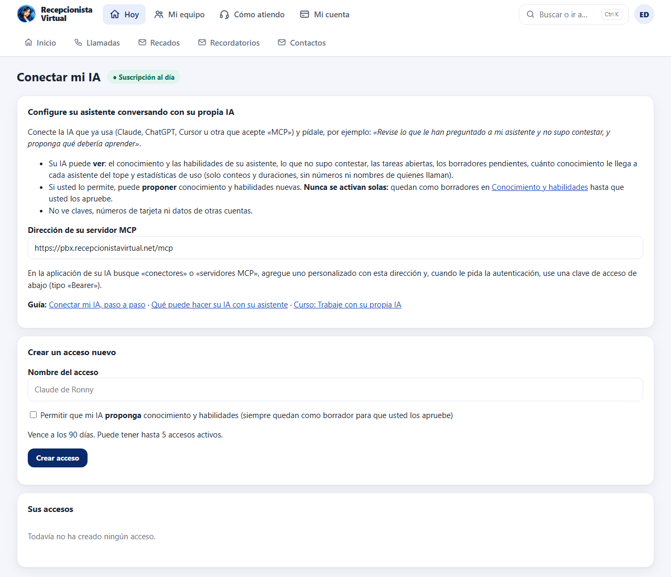Switch to the Llamadas tab
This screenshot has height=577, width=671.
pyautogui.click(x=97, y=42)
